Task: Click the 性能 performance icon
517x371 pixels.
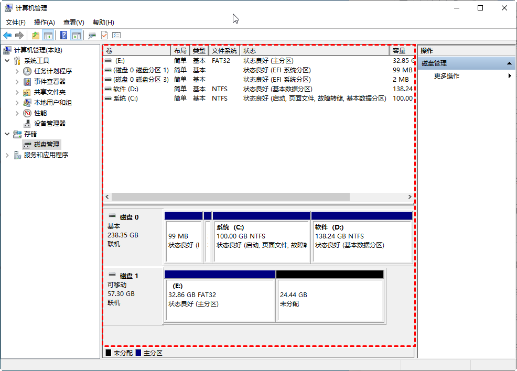Action: 27,113
